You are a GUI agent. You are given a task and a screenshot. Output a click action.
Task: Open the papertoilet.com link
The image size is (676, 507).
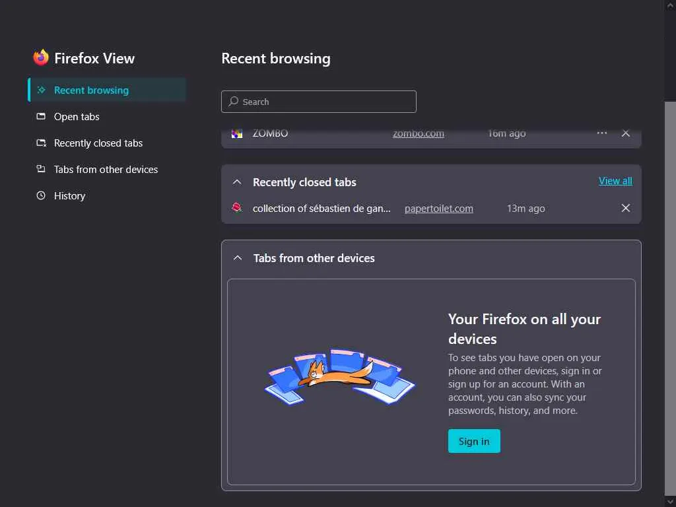[439, 209]
